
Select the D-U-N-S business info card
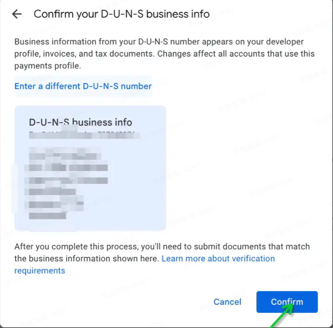pos(90,168)
